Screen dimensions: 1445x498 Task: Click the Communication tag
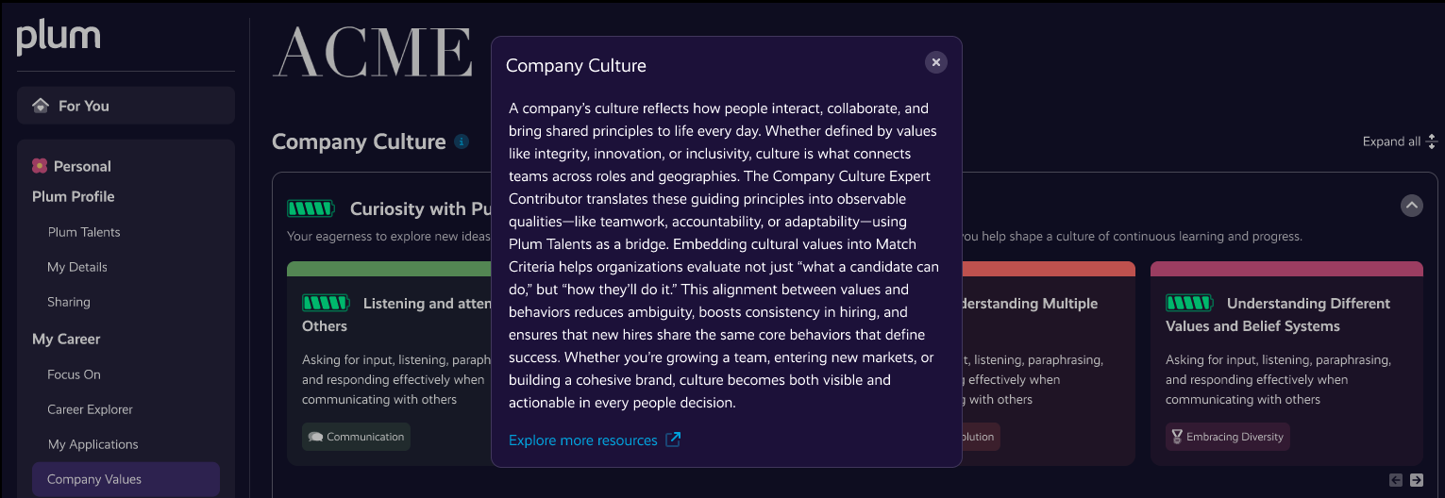coord(356,437)
